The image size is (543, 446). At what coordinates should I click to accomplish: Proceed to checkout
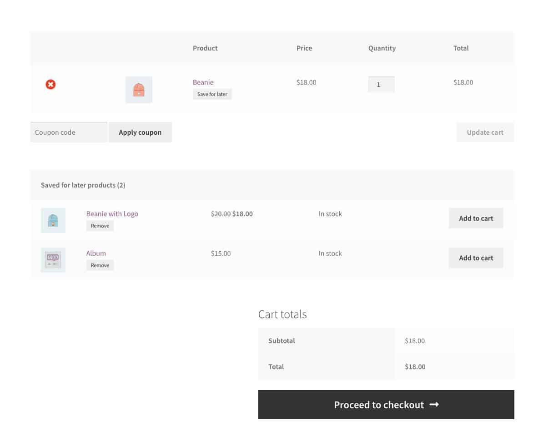tap(386, 405)
